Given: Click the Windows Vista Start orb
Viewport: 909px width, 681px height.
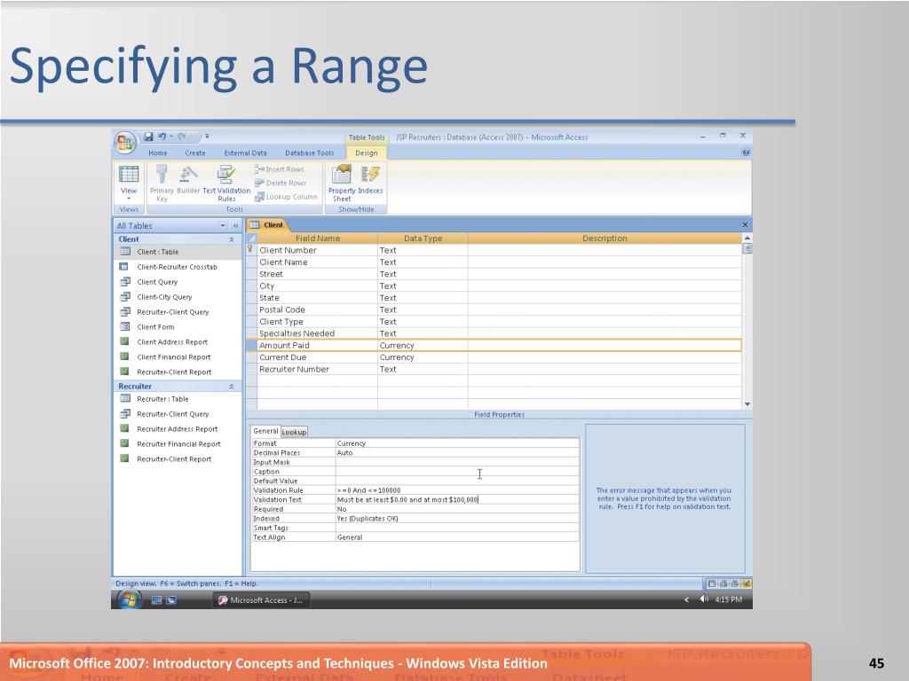Looking at the screenshot, I should click(129, 600).
